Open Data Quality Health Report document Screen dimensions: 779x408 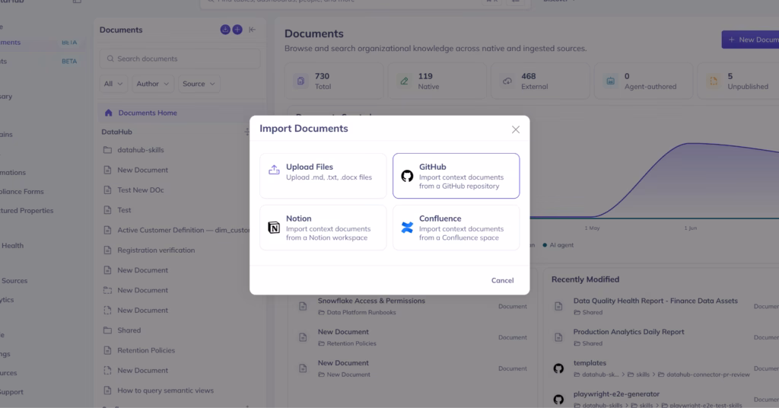coord(655,301)
